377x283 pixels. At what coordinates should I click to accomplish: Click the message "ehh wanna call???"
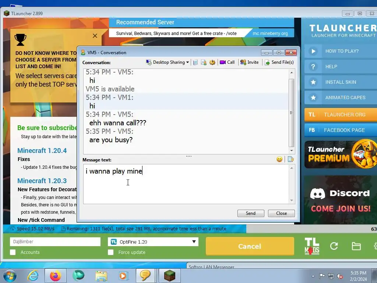118,123
